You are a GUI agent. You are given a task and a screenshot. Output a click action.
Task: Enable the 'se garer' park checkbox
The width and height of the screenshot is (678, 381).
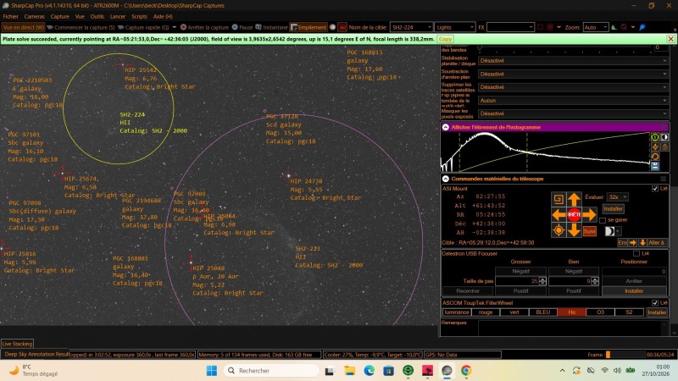click(x=603, y=220)
